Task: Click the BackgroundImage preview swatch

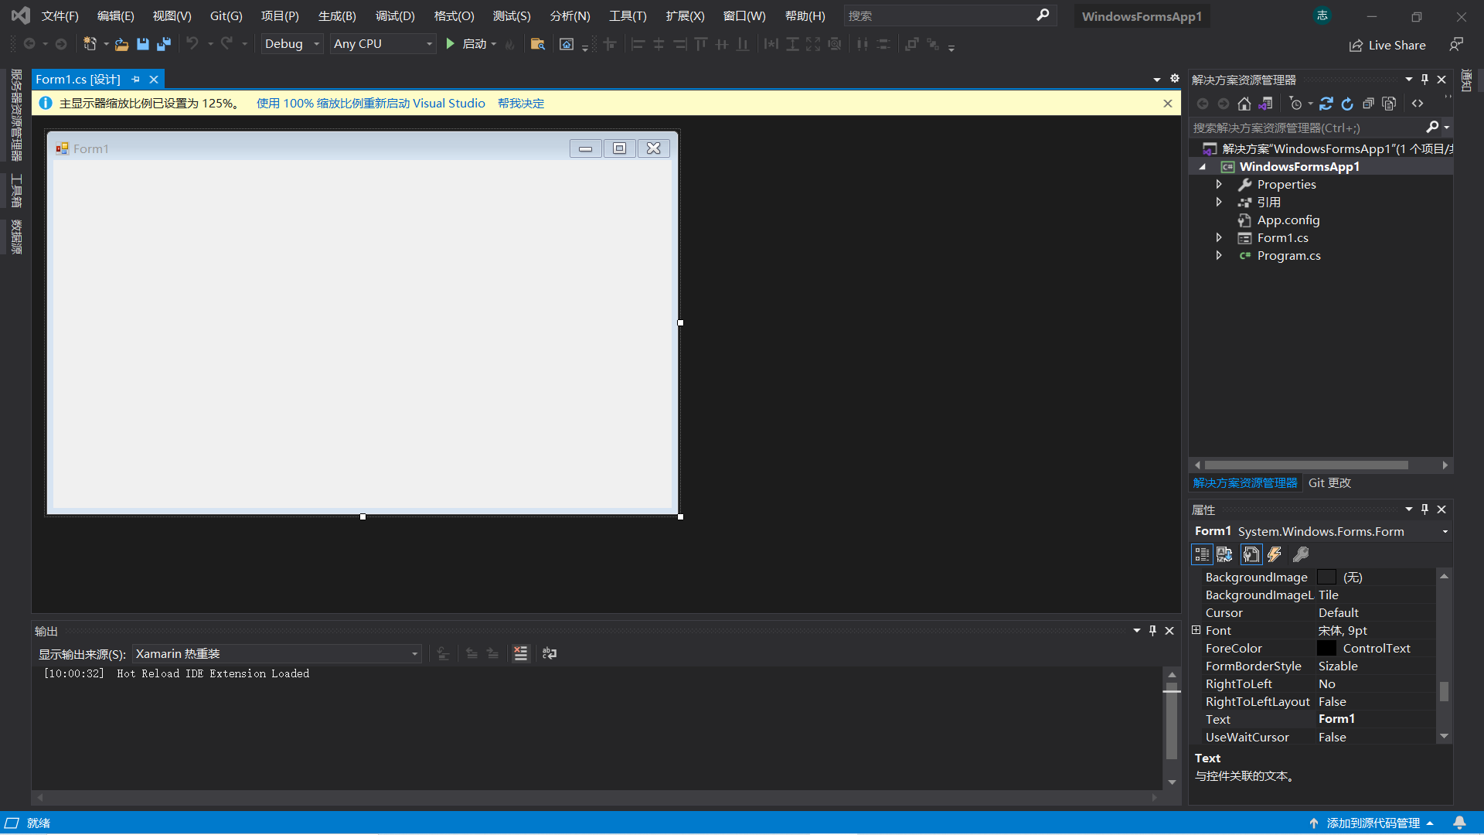Action: (x=1326, y=578)
